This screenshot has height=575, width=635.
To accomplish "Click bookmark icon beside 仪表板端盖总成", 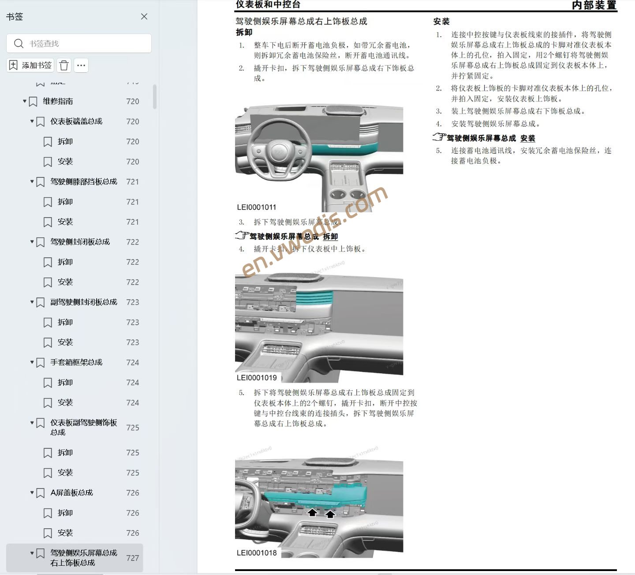I will click(40, 121).
